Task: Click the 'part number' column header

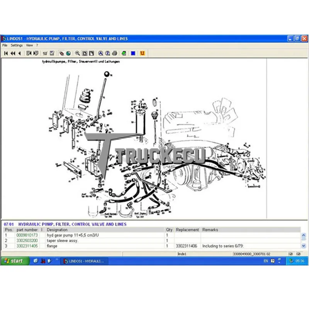Action: tap(27, 230)
